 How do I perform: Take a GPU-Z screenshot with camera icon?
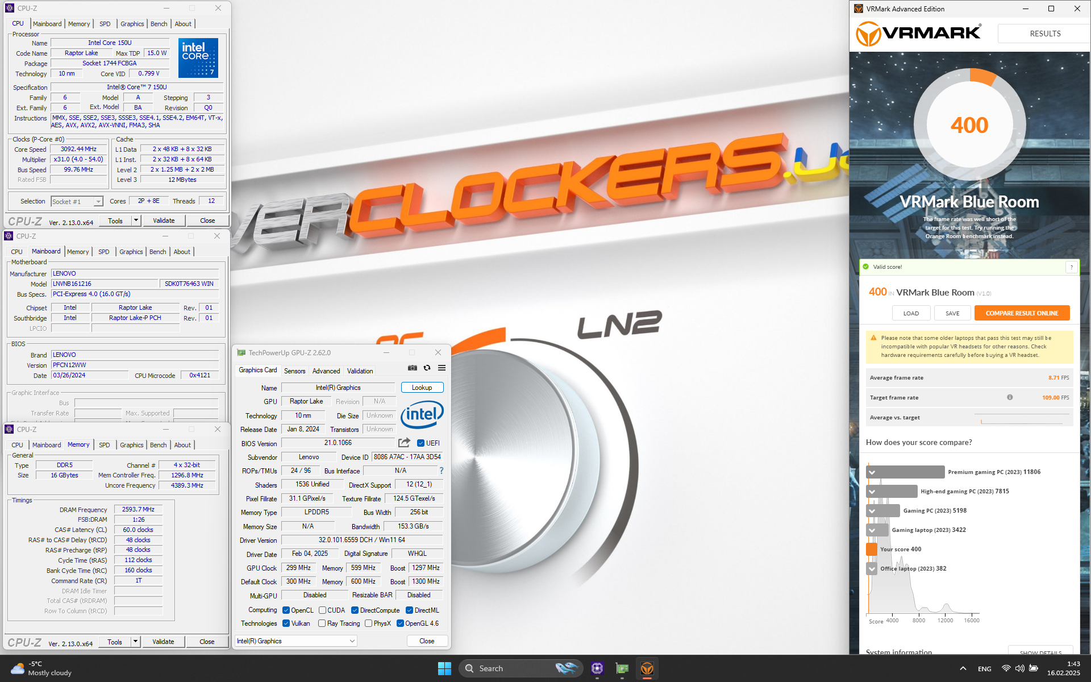point(413,368)
